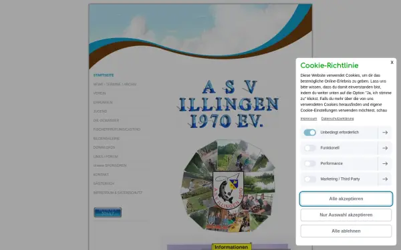Screen dimensions: 401x250
Task: Expand Performance details arrow
Action: pyautogui.click(x=385, y=163)
